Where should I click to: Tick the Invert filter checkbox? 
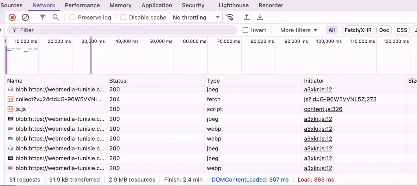pyautogui.click(x=246, y=30)
